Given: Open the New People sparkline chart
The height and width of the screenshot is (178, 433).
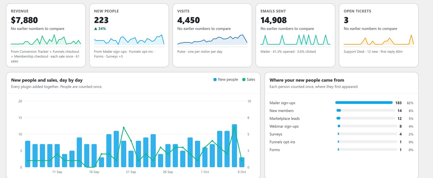Looking at the screenshot, I should (x=129, y=39).
